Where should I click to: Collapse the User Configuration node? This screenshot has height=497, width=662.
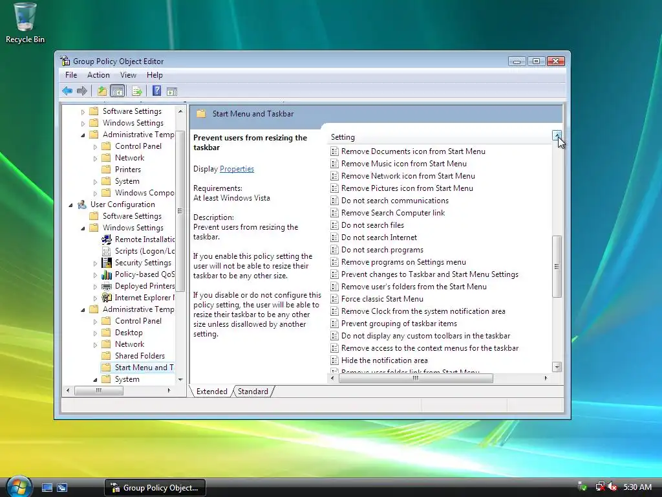point(70,205)
